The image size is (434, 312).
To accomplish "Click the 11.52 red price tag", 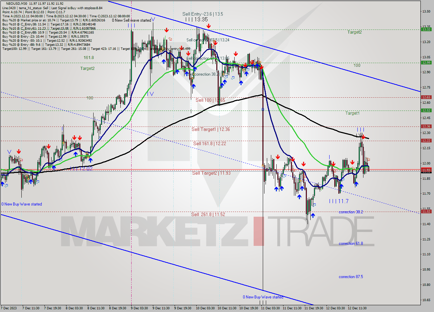I will point(426,211).
